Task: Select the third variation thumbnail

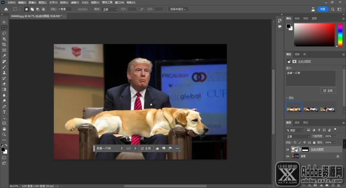Action: tap(327, 109)
